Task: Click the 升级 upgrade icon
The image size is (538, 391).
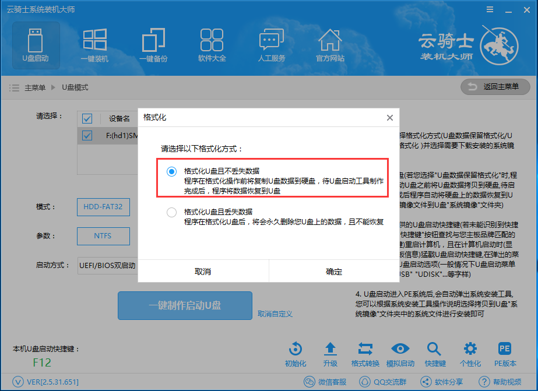Action: coord(330,354)
